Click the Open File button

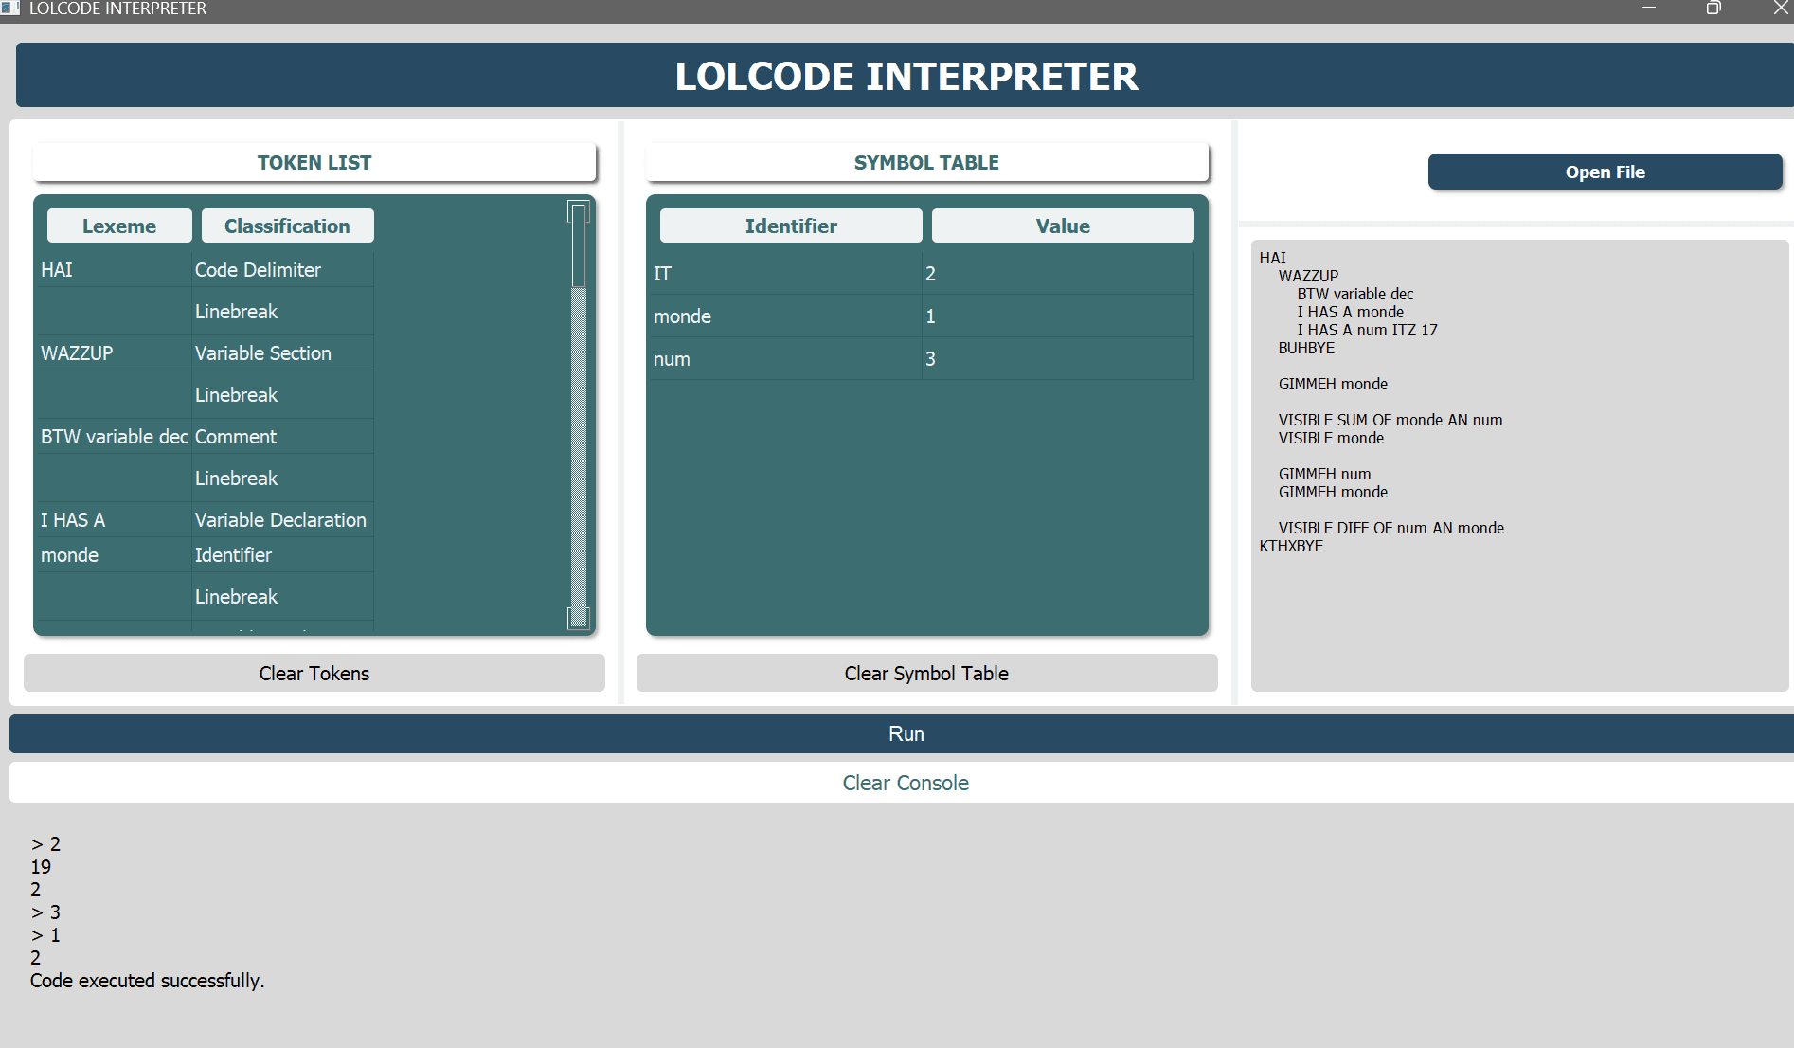pyautogui.click(x=1605, y=172)
